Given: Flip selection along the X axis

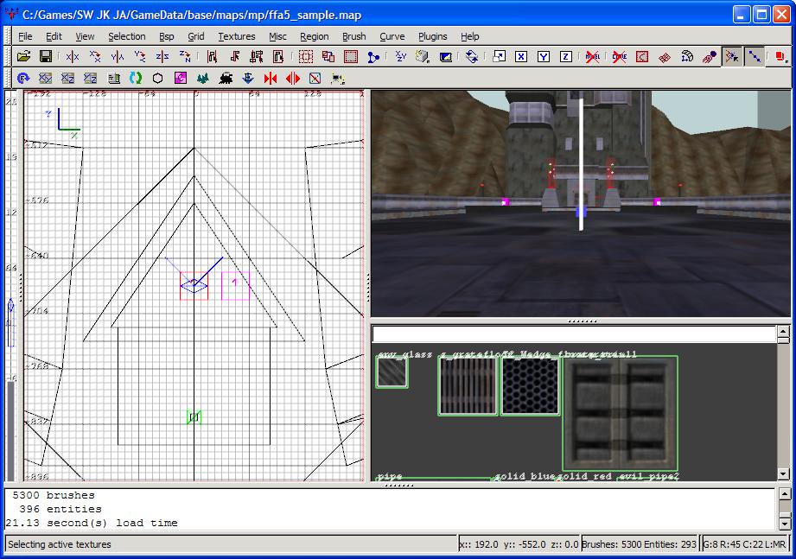Looking at the screenshot, I should 73,56.
